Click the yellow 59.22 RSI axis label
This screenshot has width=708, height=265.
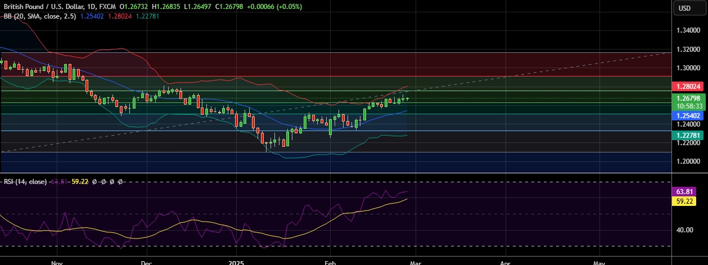(x=683, y=200)
